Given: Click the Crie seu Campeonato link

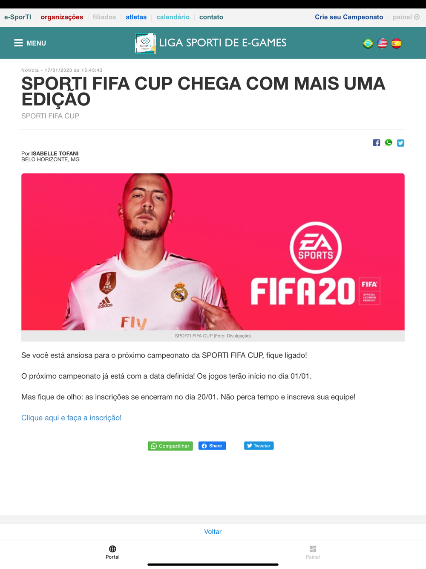Looking at the screenshot, I should [349, 17].
